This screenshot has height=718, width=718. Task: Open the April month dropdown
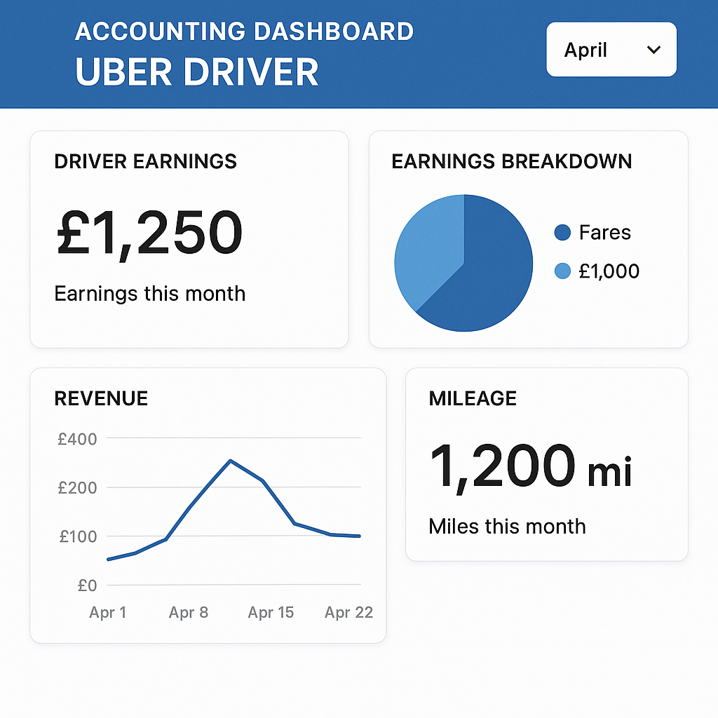click(611, 50)
